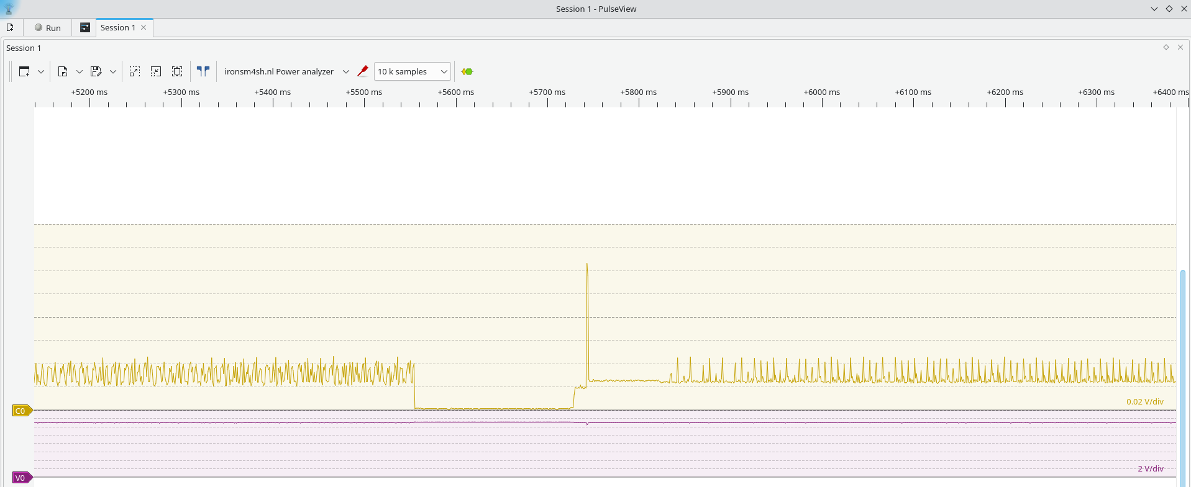Image resolution: width=1191 pixels, height=487 pixels.
Task: Click the Save file icon
Action: pyautogui.click(x=96, y=71)
